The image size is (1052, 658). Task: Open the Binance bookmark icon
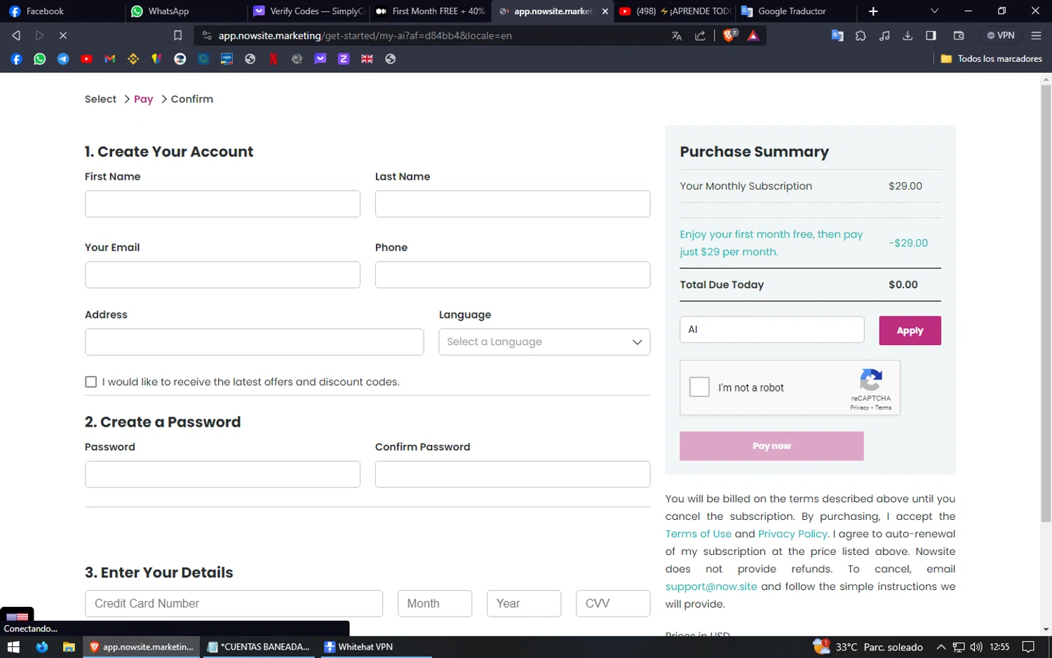click(133, 59)
